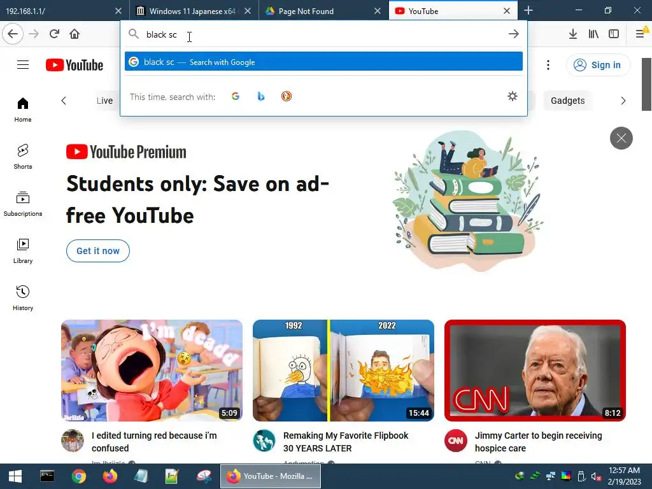Open the browser home page icon
Screen dimensions: 652x489
click(x=74, y=34)
